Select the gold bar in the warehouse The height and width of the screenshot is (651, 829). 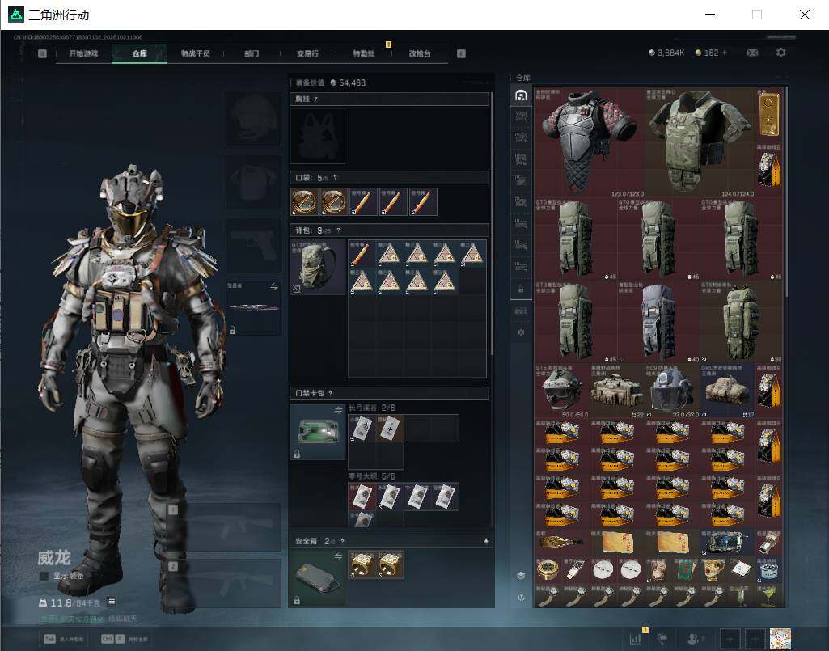point(768,114)
